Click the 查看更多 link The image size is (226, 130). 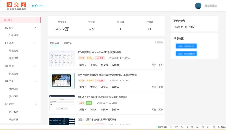159,42
